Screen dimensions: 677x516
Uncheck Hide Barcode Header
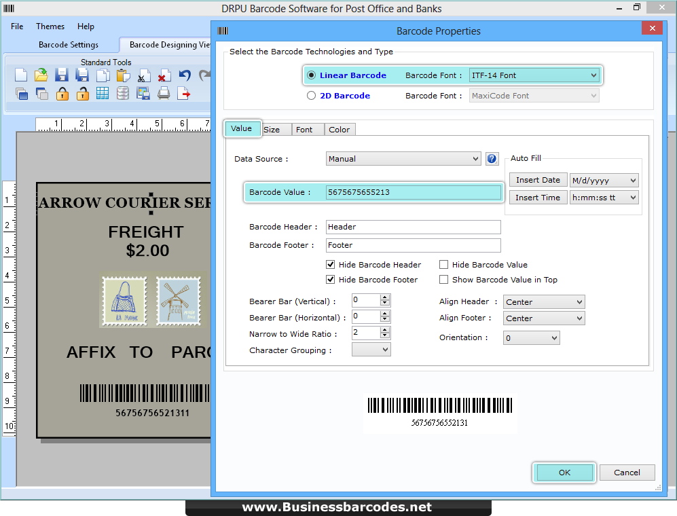pyautogui.click(x=330, y=264)
